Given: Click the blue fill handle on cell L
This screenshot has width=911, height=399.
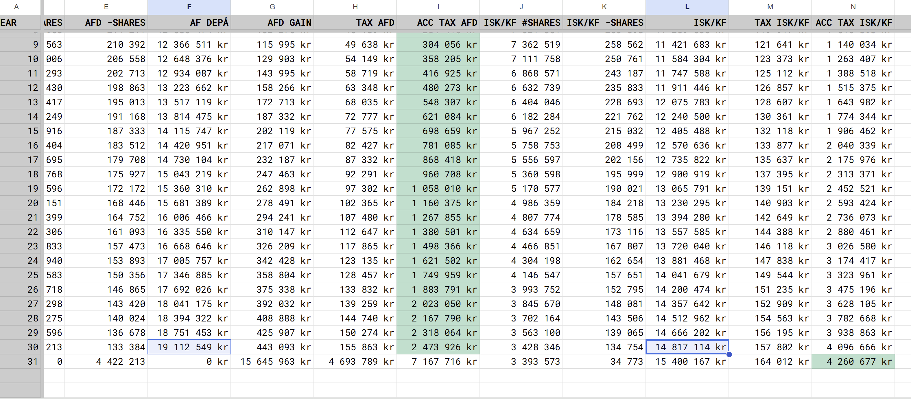Looking at the screenshot, I should click(729, 354).
